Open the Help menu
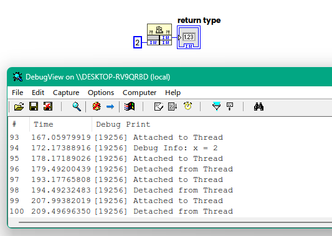The image size is (332, 236). (x=173, y=93)
